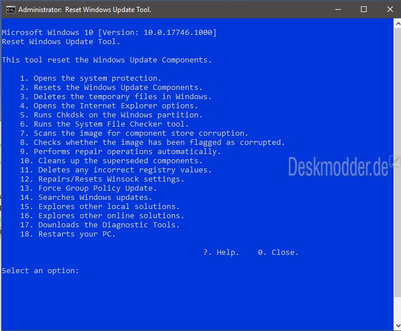Image resolution: width=401 pixels, height=331 pixels.
Task: Select '10. Cleans up the superseded components.'
Action: pos(111,161)
